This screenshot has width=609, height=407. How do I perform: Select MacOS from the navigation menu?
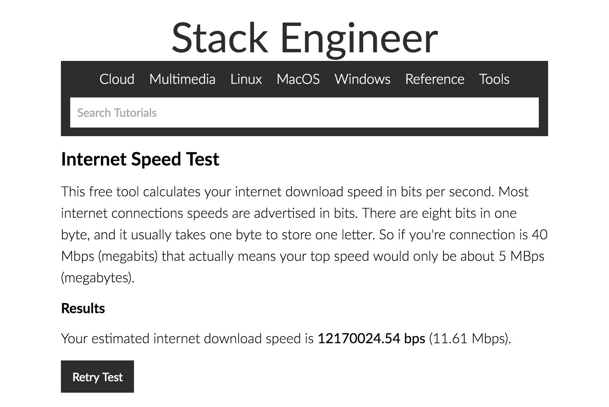point(298,79)
